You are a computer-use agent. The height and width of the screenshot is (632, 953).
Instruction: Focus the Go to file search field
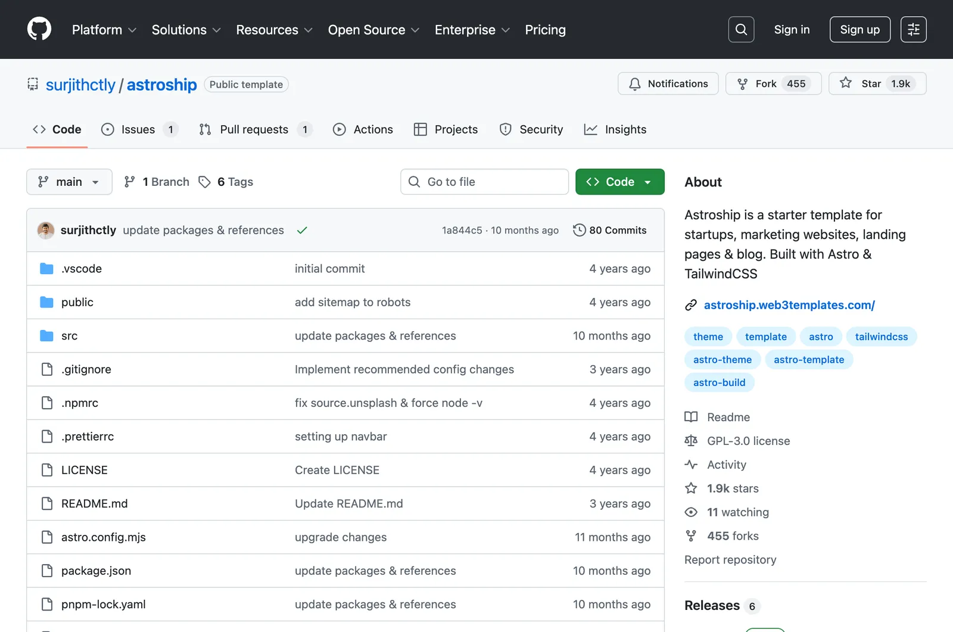(484, 182)
